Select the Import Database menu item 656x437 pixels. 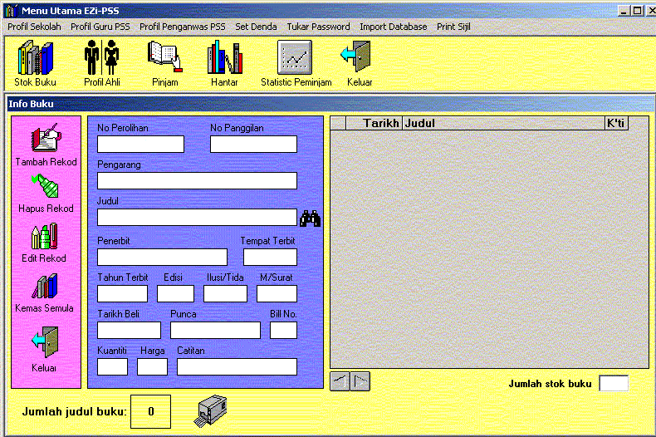tap(393, 27)
